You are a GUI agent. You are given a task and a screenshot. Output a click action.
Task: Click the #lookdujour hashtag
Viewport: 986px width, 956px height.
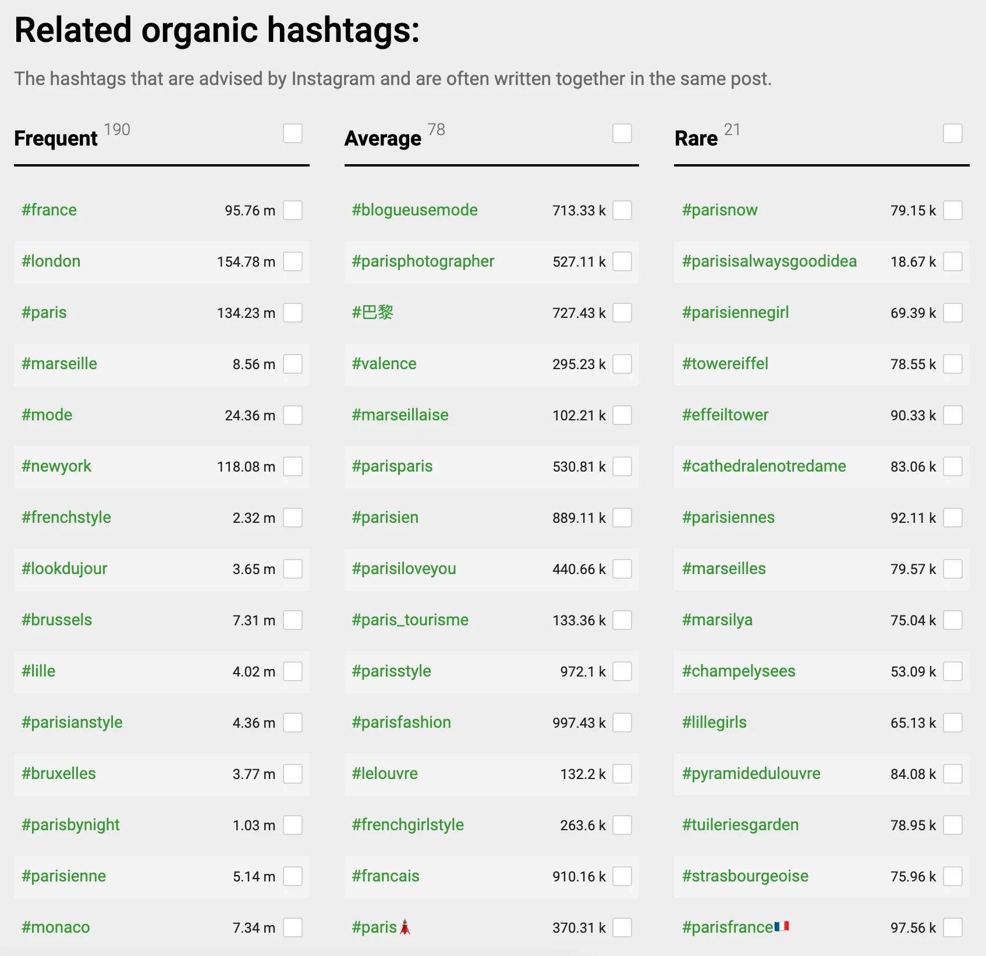coord(65,569)
